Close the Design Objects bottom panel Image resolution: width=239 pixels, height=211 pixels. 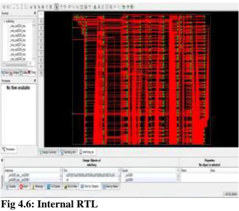[2, 160]
